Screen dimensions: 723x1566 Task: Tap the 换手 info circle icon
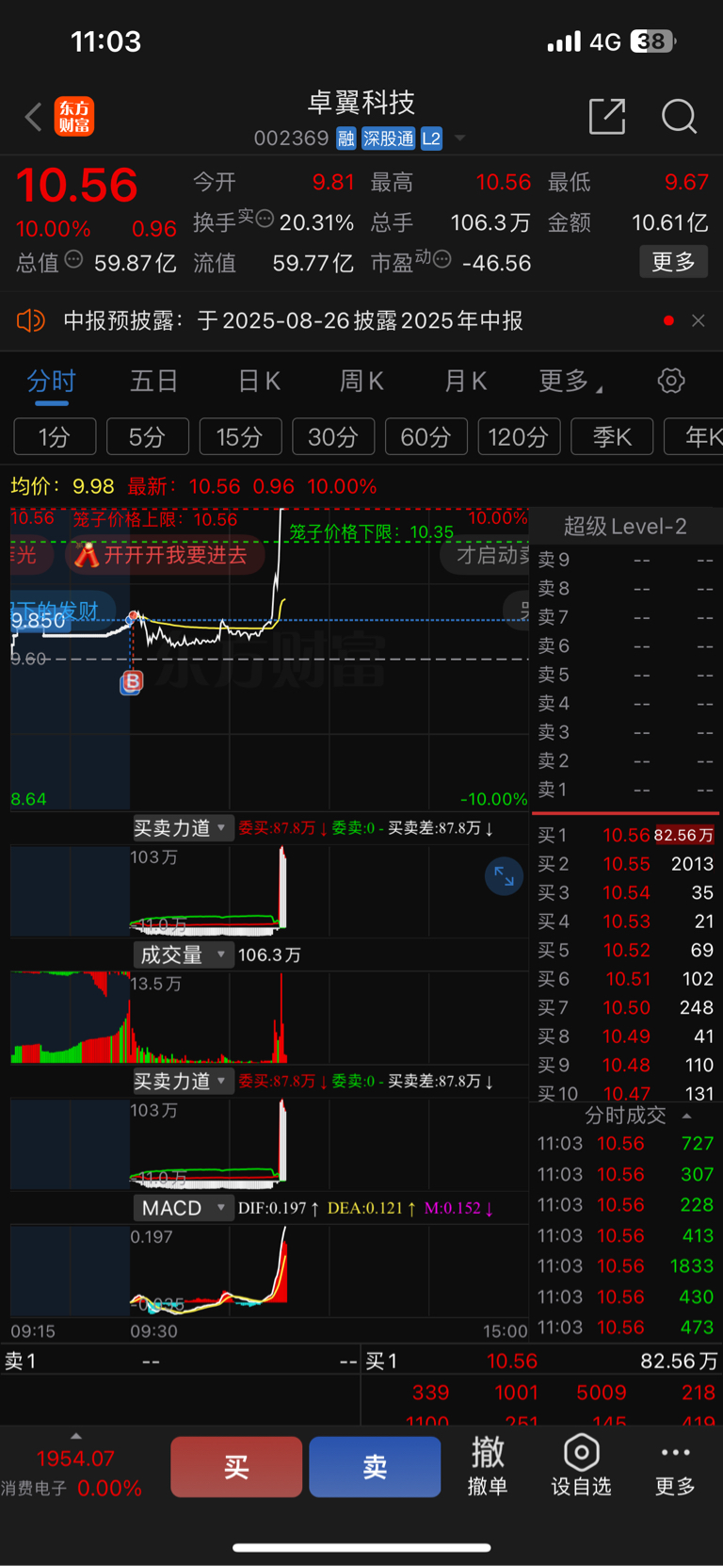(x=264, y=219)
